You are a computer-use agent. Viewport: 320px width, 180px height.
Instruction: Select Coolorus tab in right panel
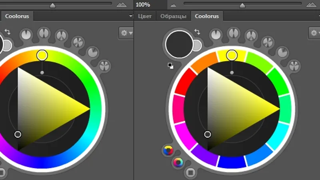(207, 16)
